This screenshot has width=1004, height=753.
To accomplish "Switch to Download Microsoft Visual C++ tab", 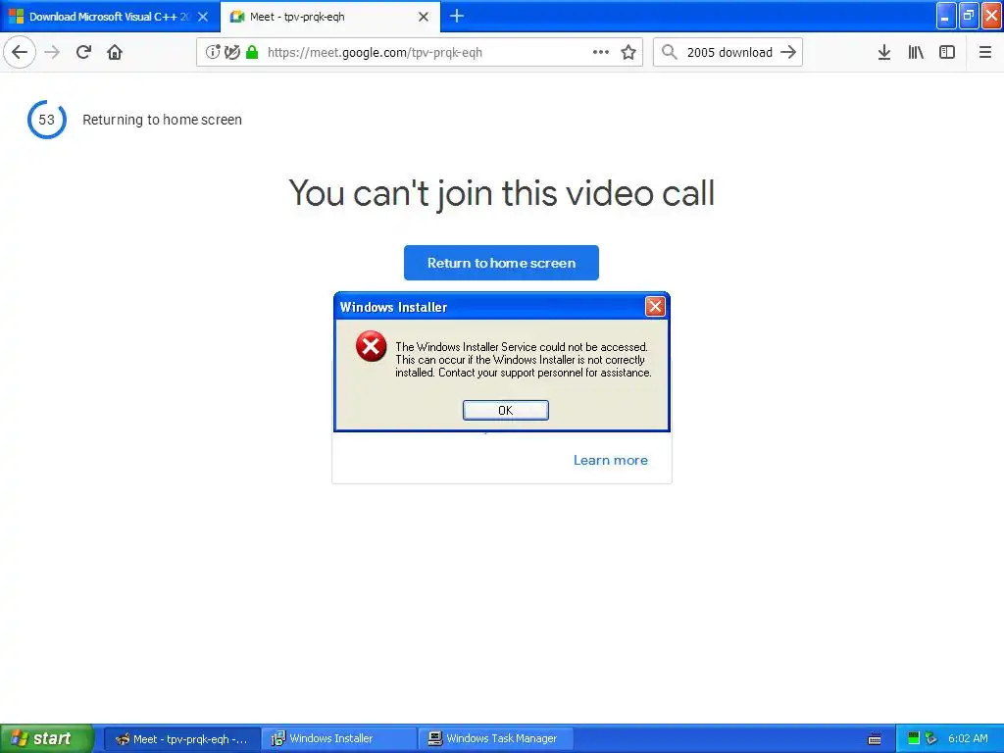I will (110, 17).
